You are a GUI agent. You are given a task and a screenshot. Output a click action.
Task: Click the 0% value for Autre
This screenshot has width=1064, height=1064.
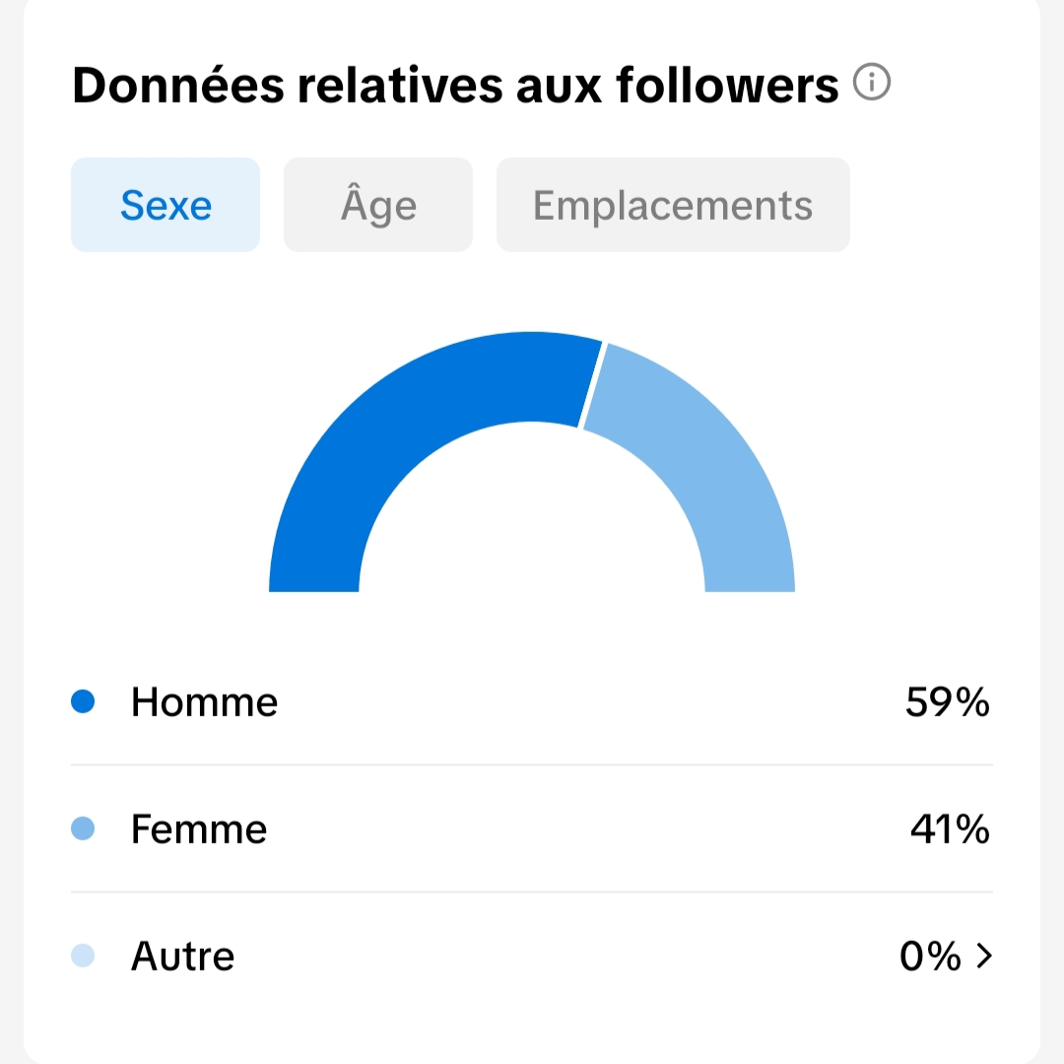coord(930,956)
